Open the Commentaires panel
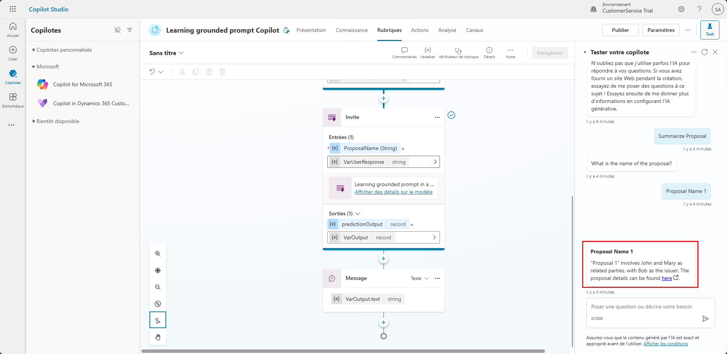Viewport: 727px width, 354px height. (x=404, y=52)
